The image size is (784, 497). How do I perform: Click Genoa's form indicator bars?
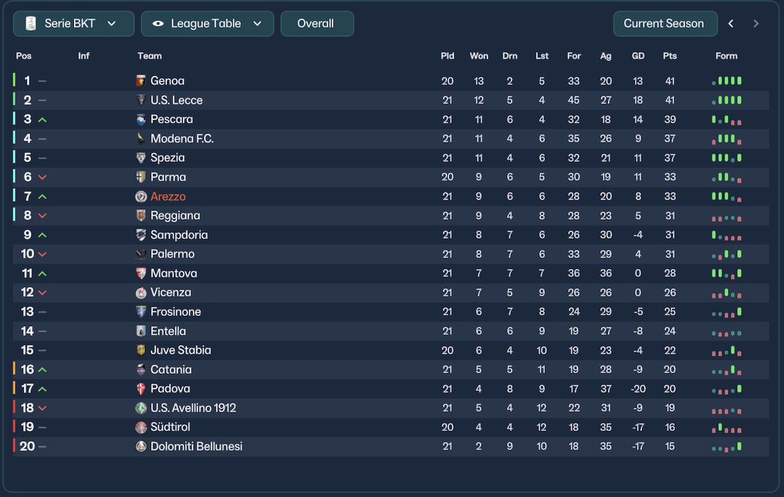click(x=727, y=81)
